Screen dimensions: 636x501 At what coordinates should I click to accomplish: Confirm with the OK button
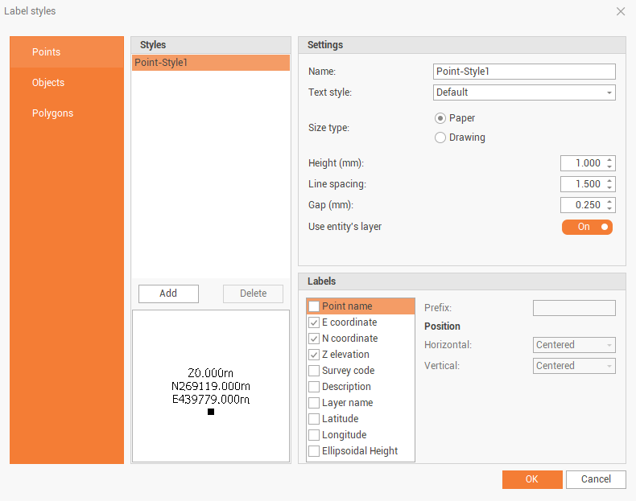coord(531,479)
